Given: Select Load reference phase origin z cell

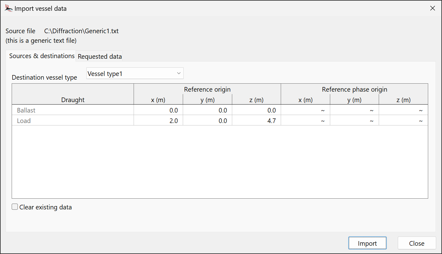Looking at the screenshot, I should coord(403,121).
